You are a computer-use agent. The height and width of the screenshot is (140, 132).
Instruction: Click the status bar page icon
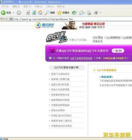[1, 139]
